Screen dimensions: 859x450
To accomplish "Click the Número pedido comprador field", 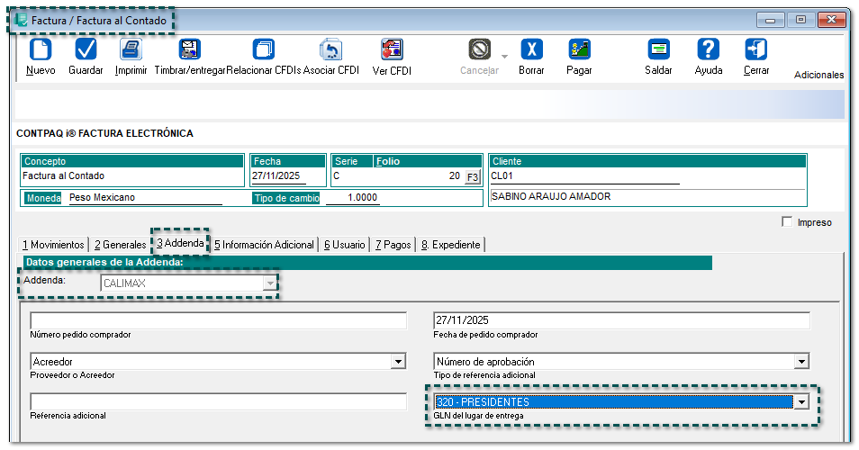I will (218, 321).
